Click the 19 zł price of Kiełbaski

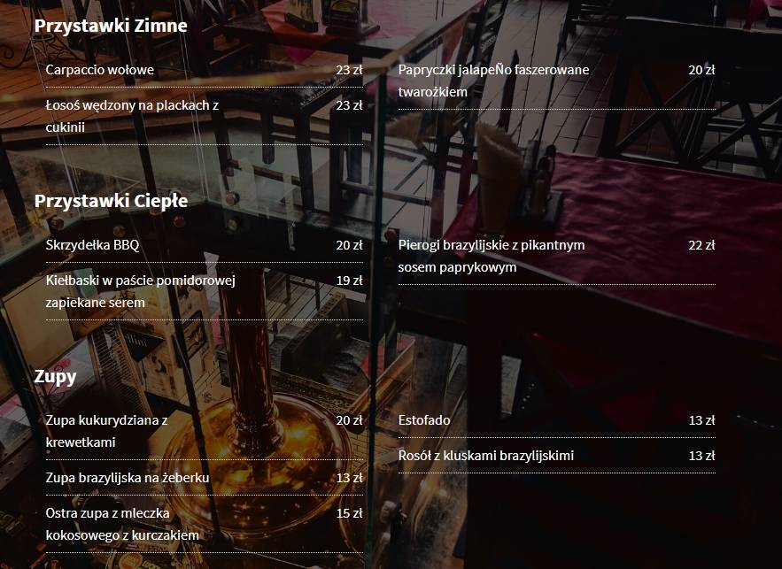349,281
